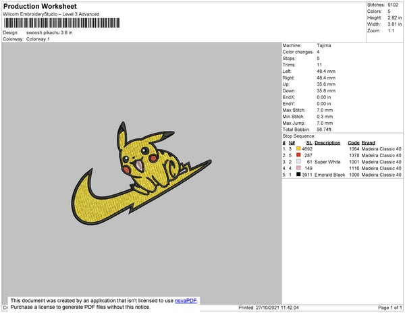This screenshot has height=313, width=405.
Task: Click the Max Stitch value 7.0 mm
Action: coord(325,110)
